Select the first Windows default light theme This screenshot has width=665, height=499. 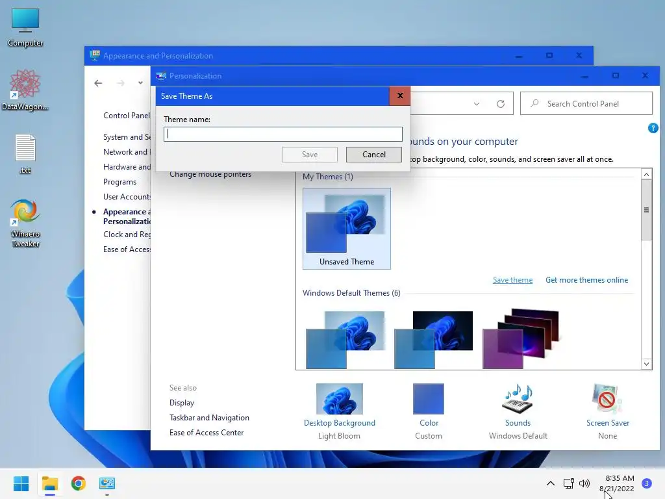point(345,339)
